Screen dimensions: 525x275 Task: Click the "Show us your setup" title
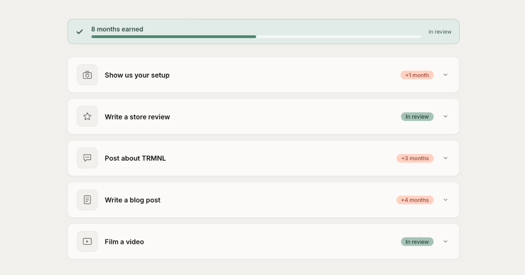tap(137, 75)
